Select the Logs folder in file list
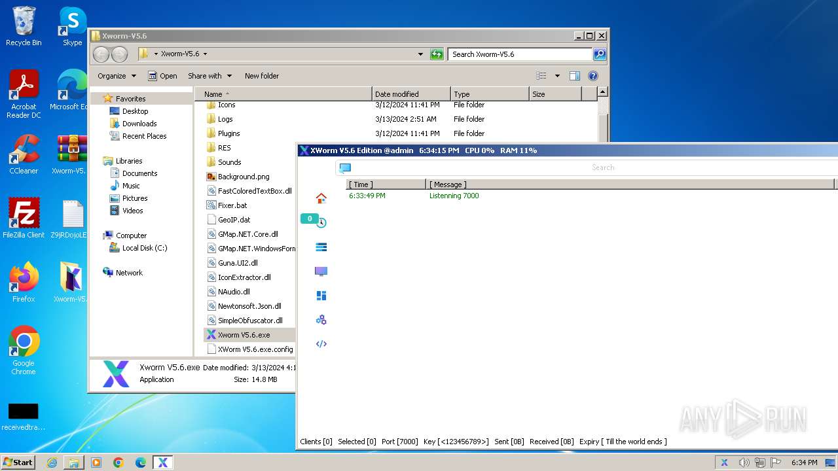This screenshot has height=471, width=838. coord(225,119)
